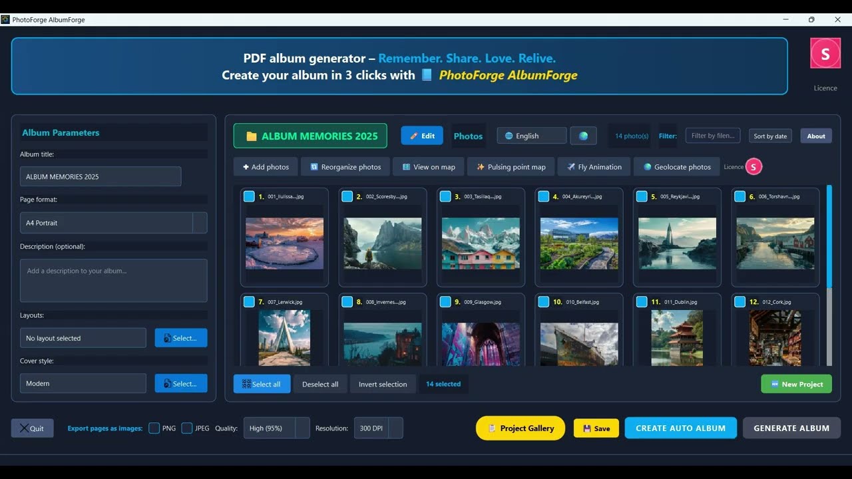
Task: Click the Quit button
Action: click(x=32, y=428)
